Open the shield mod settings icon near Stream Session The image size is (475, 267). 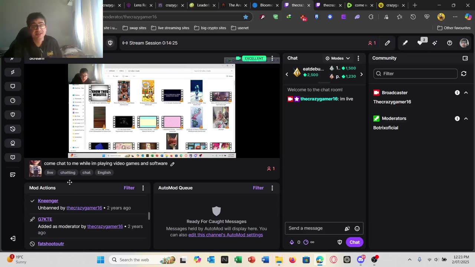(x=110, y=43)
